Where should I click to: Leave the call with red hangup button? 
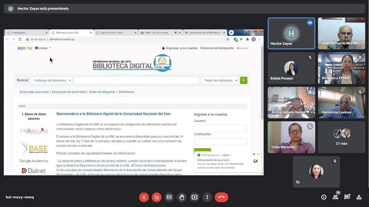[221, 197]
